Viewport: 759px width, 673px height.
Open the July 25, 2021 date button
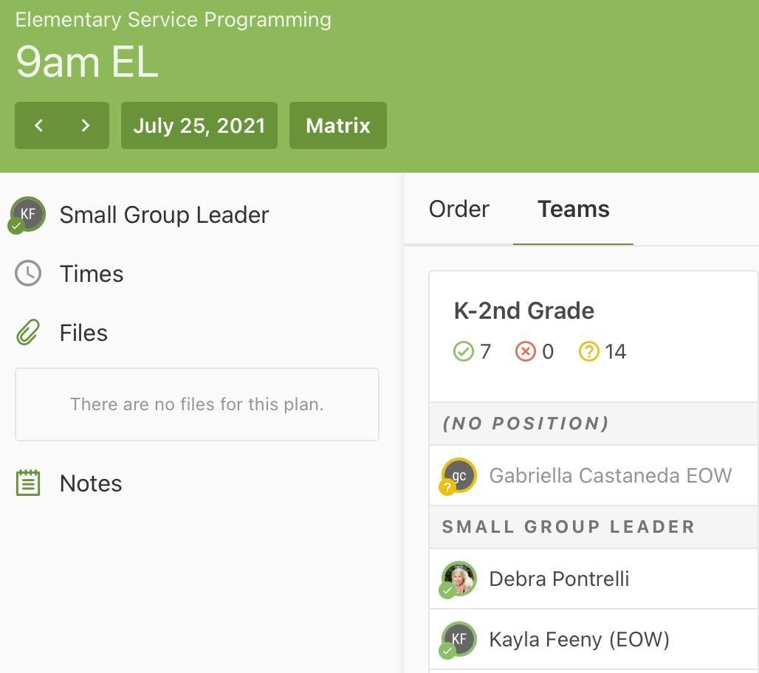(199, 125)
